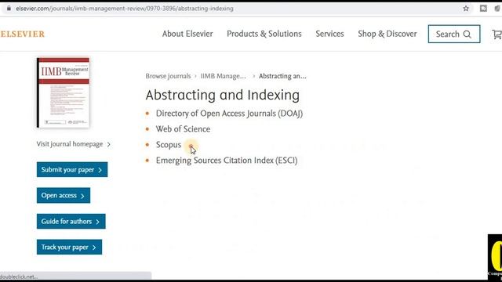Open the About Elsevier menu
502x282 pixels.
[x=187, y=34]
